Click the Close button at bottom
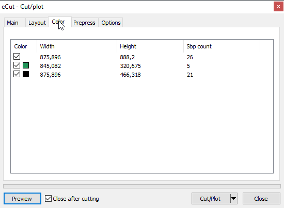Screen dimensions: 284x208 (x=261, y=199)
